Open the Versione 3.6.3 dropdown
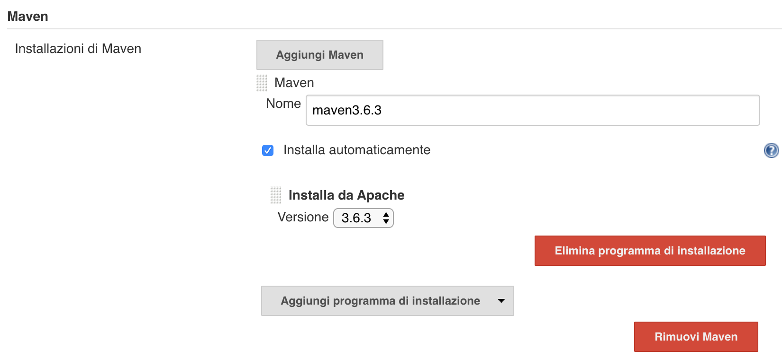 tap(363, 218)
